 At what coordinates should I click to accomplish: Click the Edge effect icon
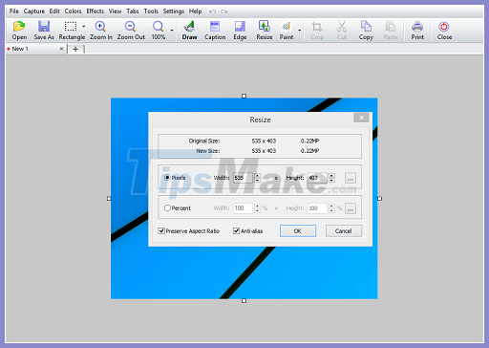tap(240, 27)
